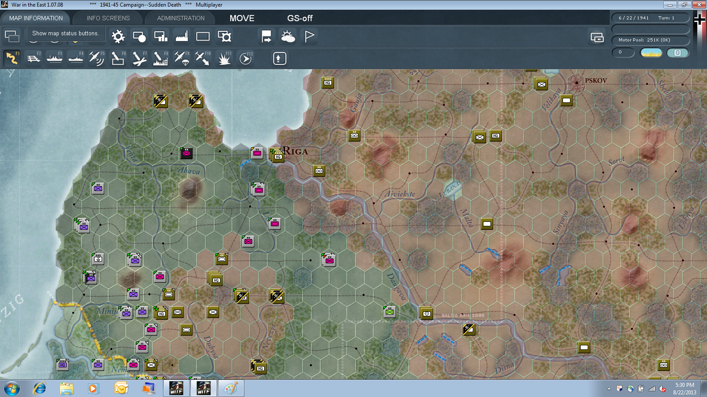Select Amphibious transport mode (F4) icon

tap(76, 58)
